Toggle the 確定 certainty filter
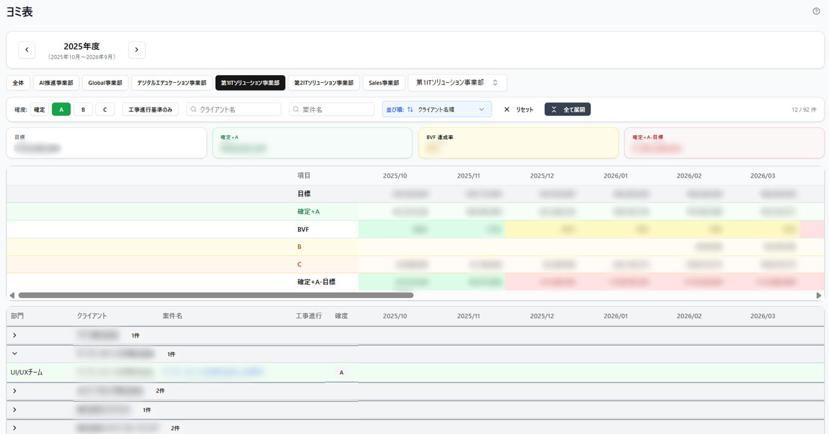 tap(39, 109)
